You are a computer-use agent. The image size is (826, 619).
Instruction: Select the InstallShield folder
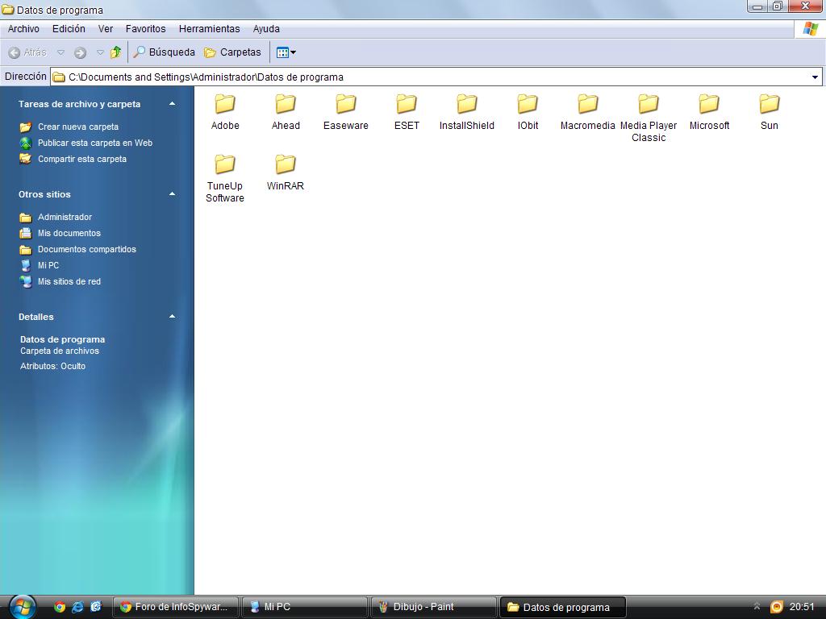[467, 111]
